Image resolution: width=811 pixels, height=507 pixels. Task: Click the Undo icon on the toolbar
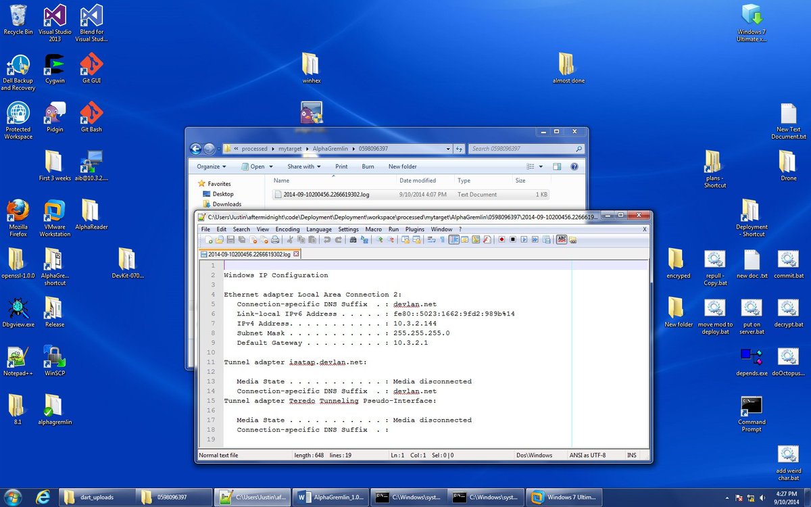pos(326,240)
